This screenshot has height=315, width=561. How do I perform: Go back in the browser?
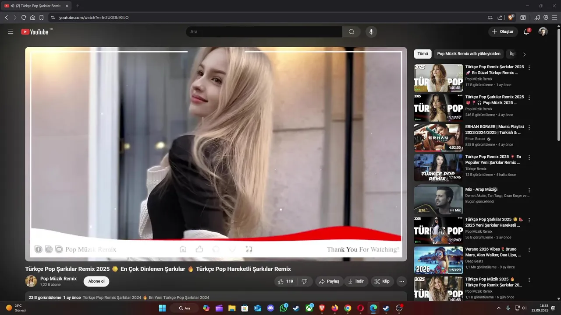(6, 17)
